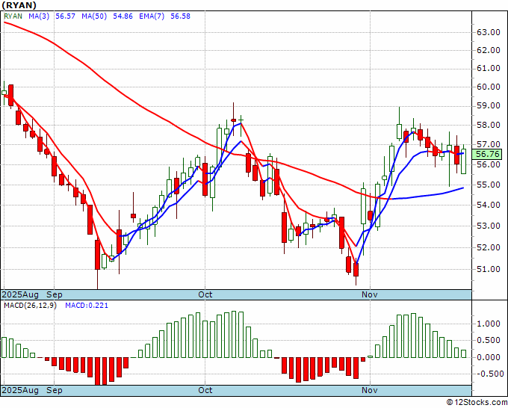Click the MA(3) value 56.57
Screen dimensions: 508x408
tap(66, 16)
